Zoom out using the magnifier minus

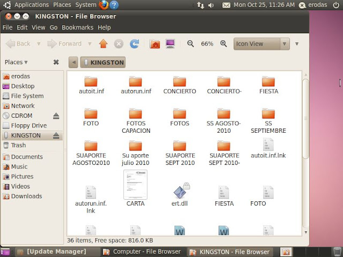pos(191,44)
